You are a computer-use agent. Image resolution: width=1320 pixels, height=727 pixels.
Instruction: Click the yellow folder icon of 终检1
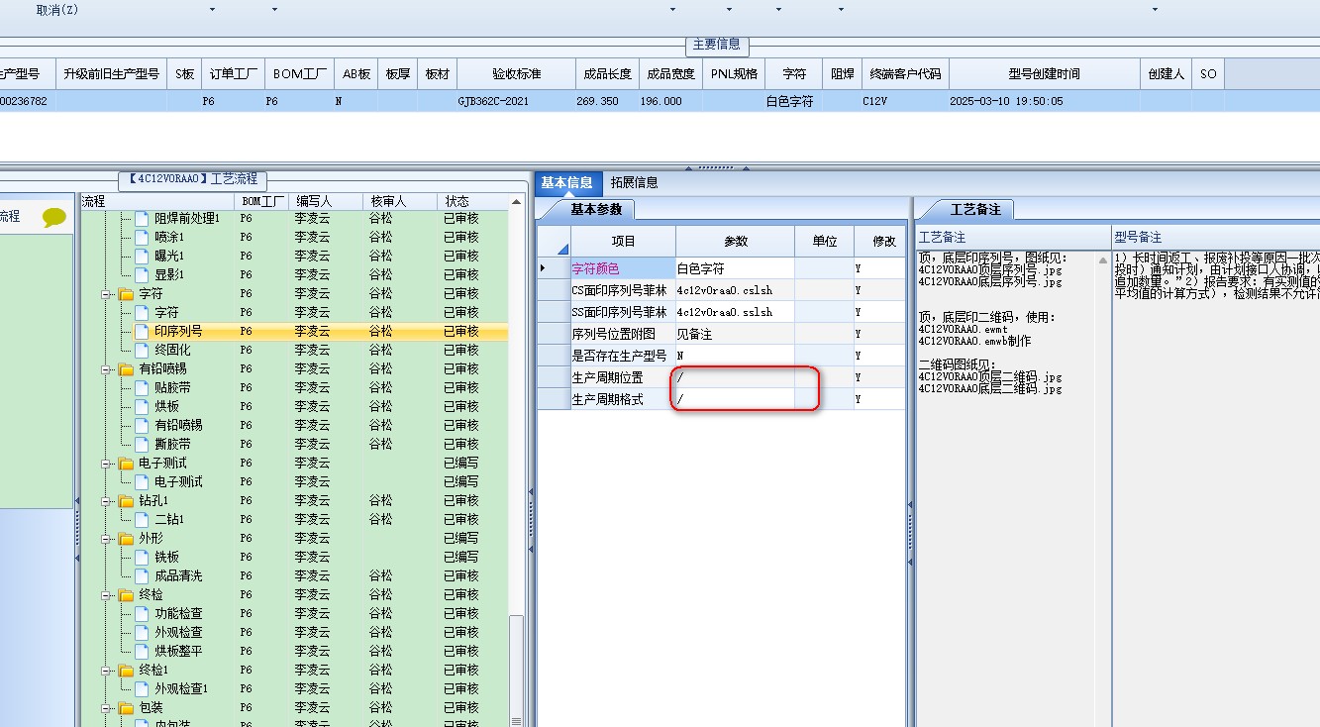[x=126, y=671]
